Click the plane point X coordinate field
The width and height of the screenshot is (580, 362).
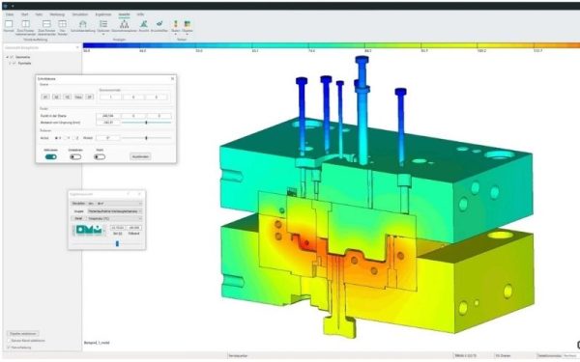click(108, 116)
